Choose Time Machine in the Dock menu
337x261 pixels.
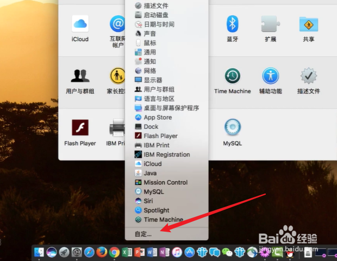pyautogui.click(x=166, y=220)
